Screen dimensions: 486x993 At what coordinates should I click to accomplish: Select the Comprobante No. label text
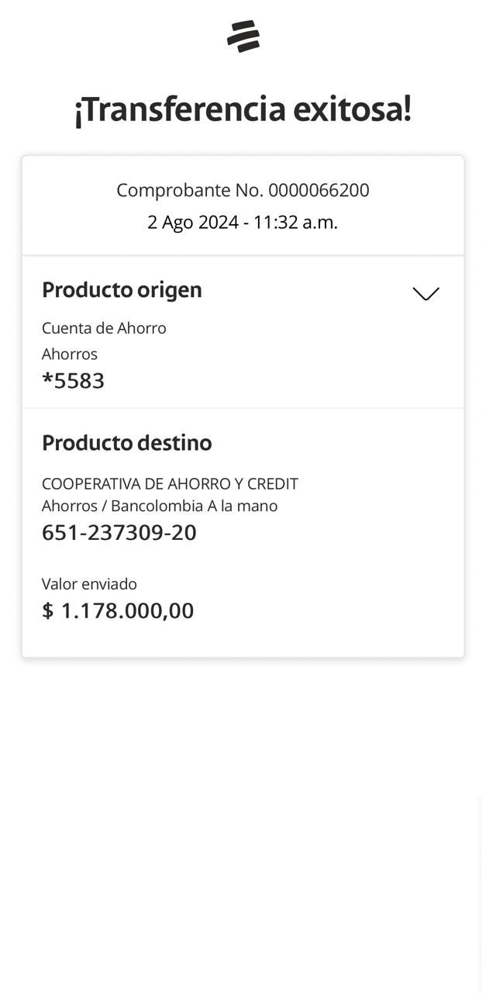coord(189,190)
